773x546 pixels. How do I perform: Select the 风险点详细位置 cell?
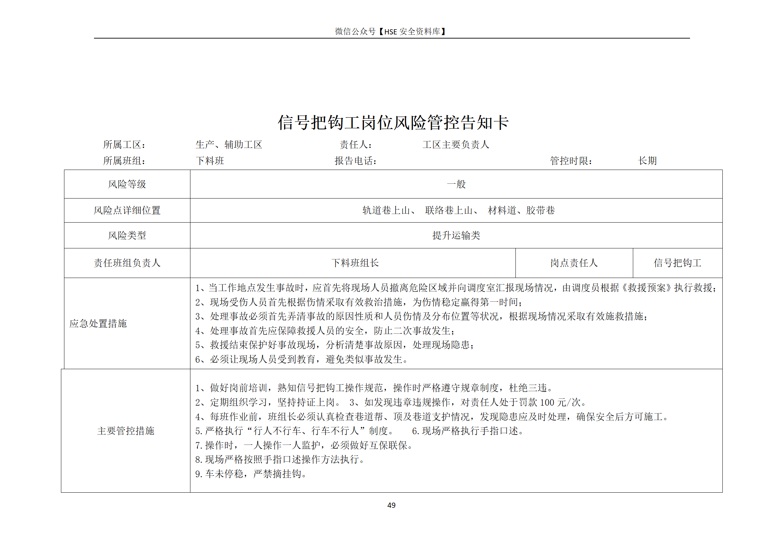click(x=127, y=210)
